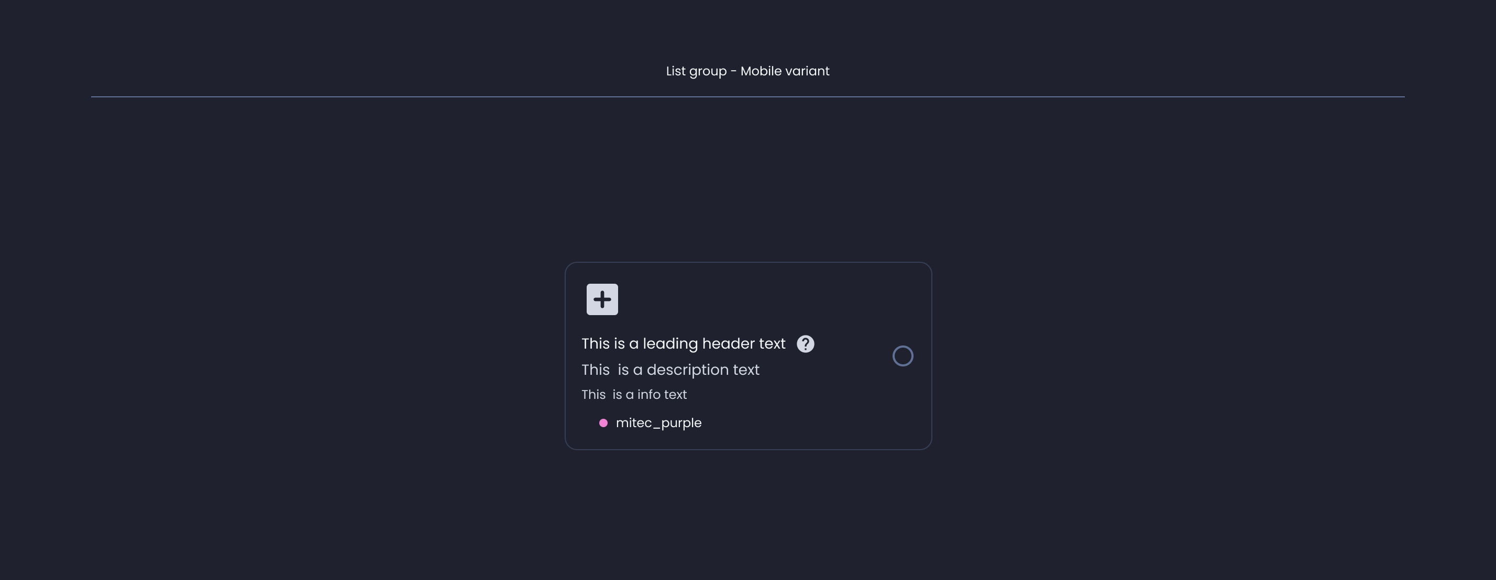
Task: Click the pink dot beside mitec_purple
Action: 603,423
